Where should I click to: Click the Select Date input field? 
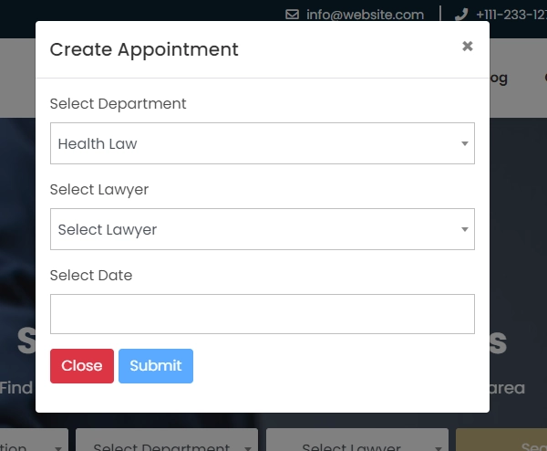click(x=263, y=314)
